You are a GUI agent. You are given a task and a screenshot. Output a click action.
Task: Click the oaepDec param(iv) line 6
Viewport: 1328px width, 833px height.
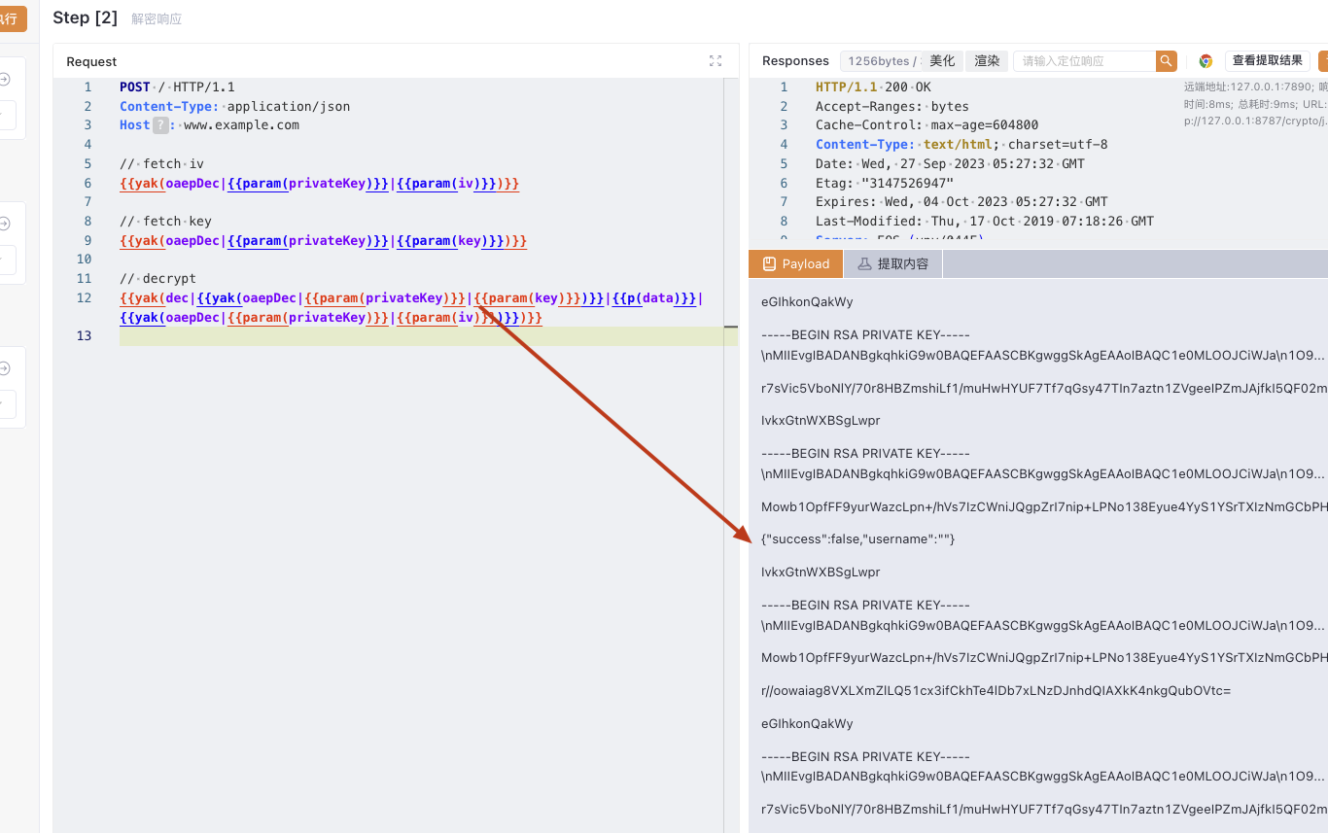[319, 183]
